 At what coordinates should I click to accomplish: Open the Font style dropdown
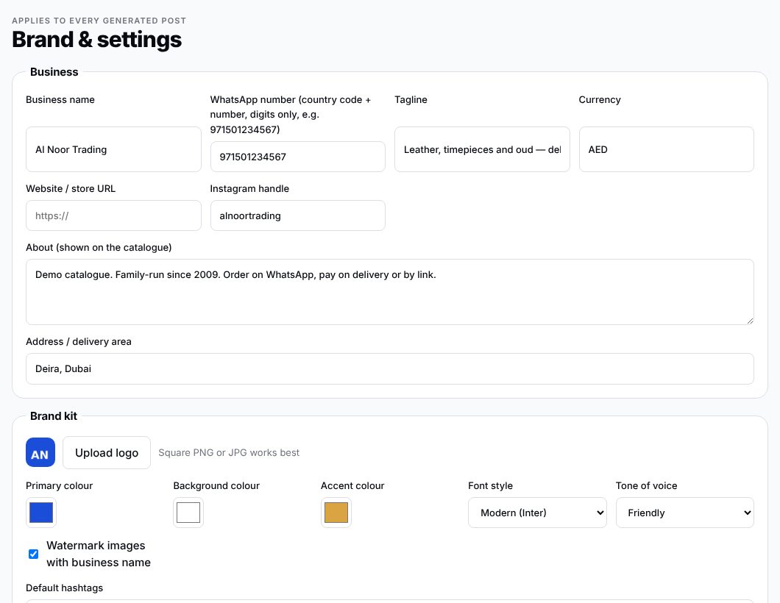click(x=537, y=513)
